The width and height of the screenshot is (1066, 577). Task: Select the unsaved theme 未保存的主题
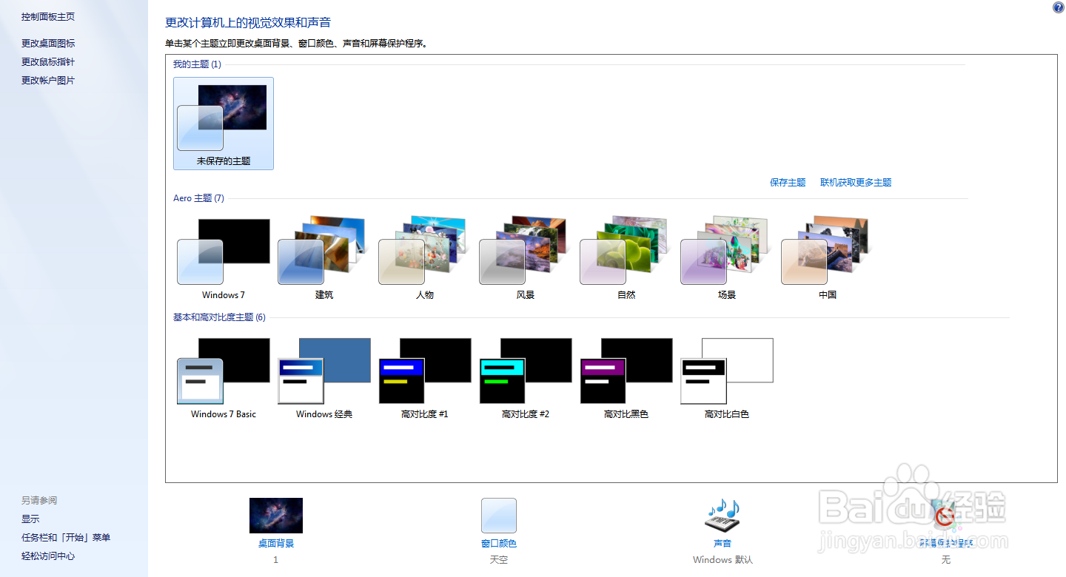(224, 124)
